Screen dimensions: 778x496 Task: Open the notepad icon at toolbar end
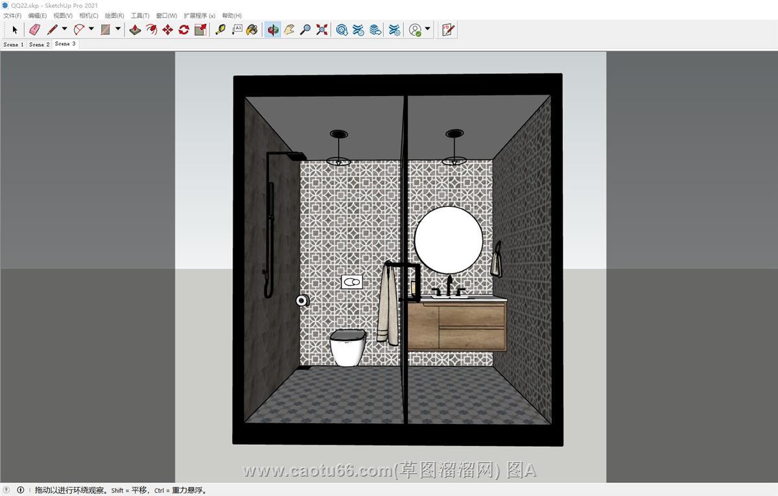pyautogui.click(x=448, y=30)
